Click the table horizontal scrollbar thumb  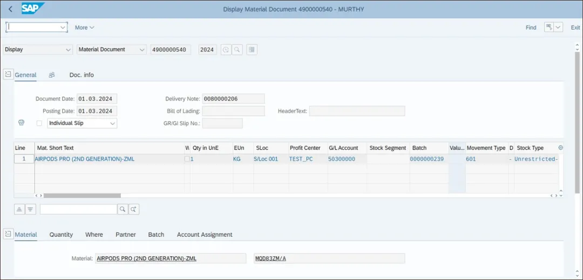coord(82,195)
